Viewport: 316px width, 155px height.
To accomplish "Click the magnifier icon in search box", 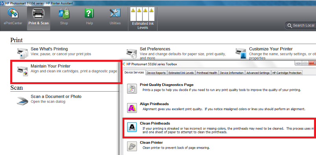I will (290, 26).
